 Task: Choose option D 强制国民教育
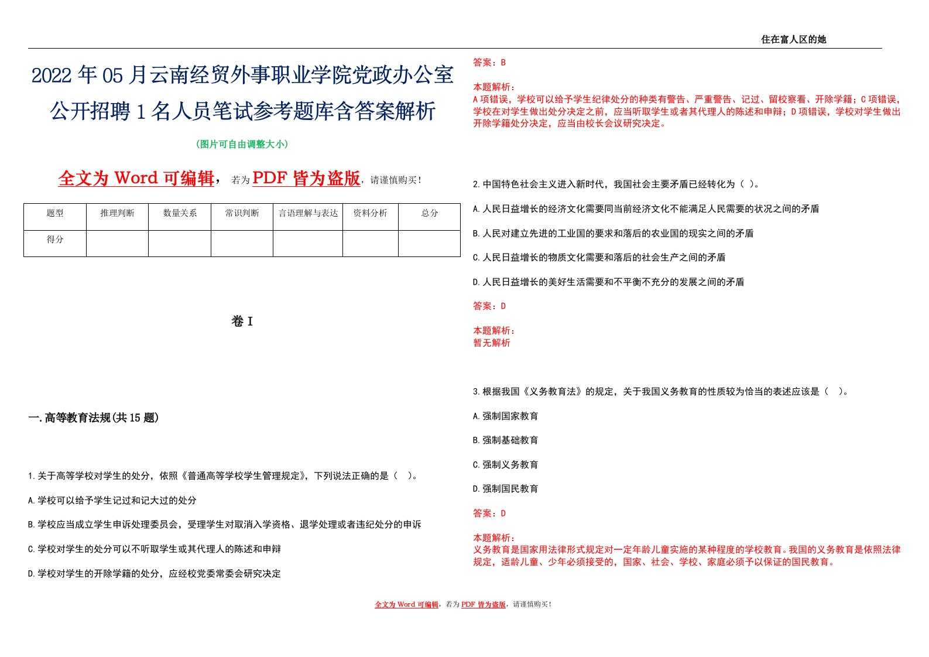point(506,489)
